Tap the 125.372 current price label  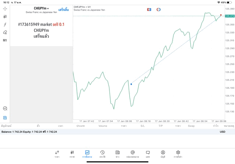(x=230, y=16)
